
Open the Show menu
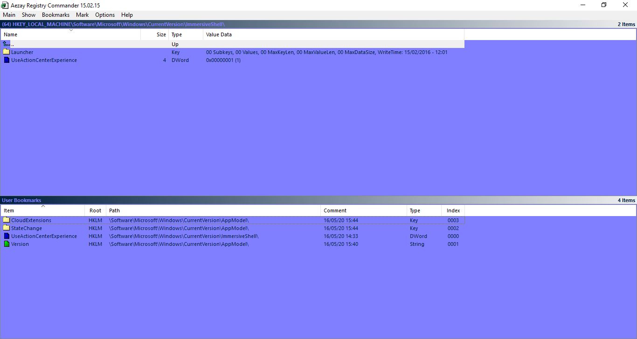tap(28, 14)
